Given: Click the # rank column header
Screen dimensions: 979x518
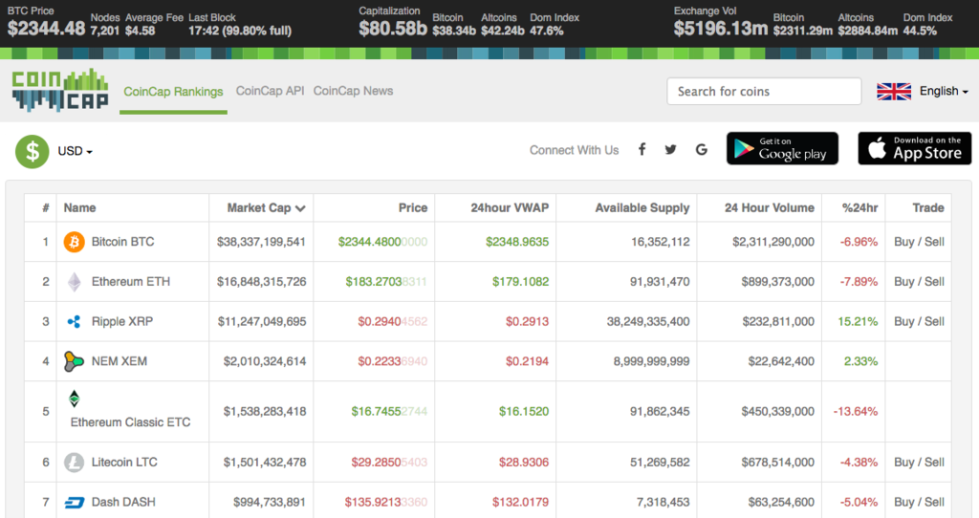Looking at the screenshot, I should [x=46, y=207].
